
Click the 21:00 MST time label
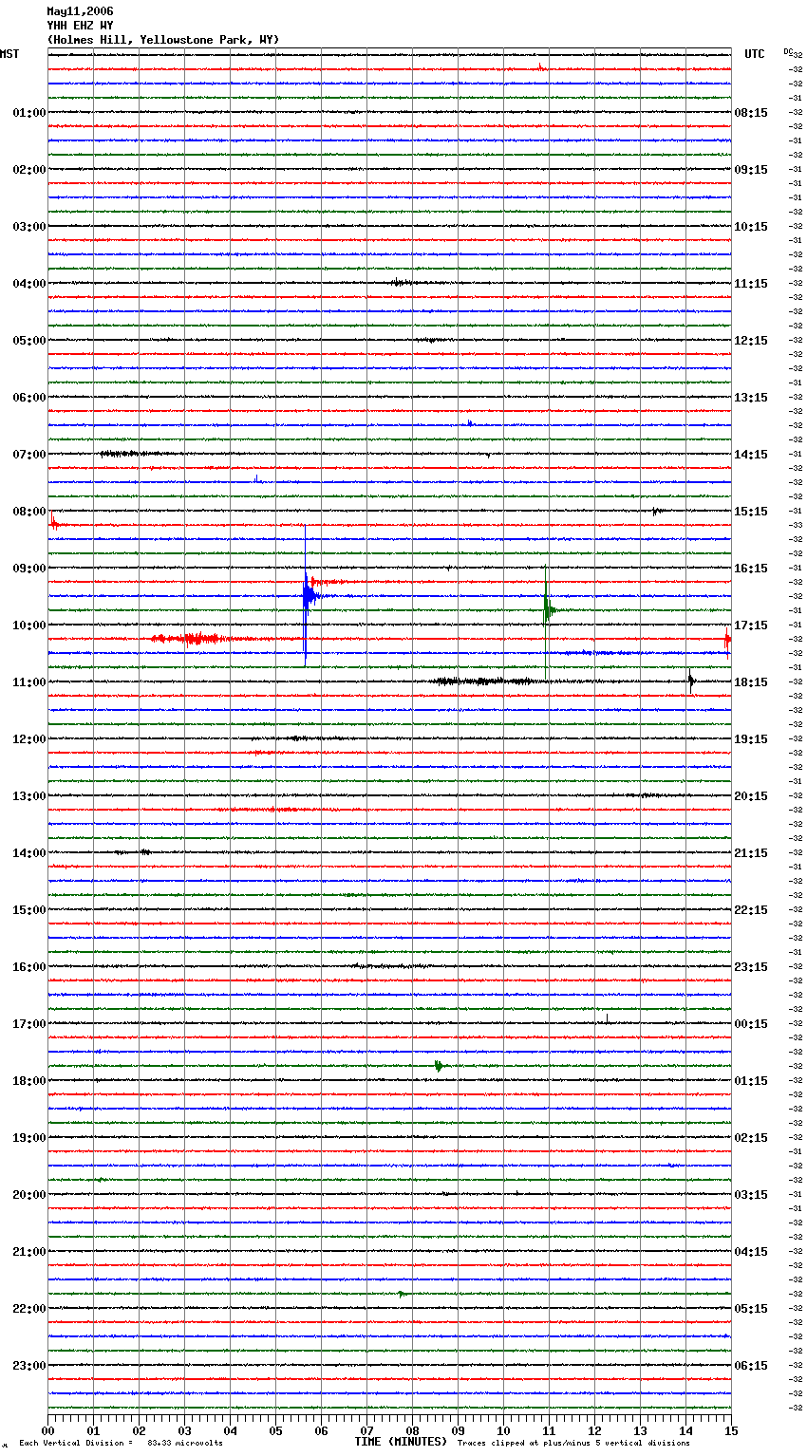29,1252
